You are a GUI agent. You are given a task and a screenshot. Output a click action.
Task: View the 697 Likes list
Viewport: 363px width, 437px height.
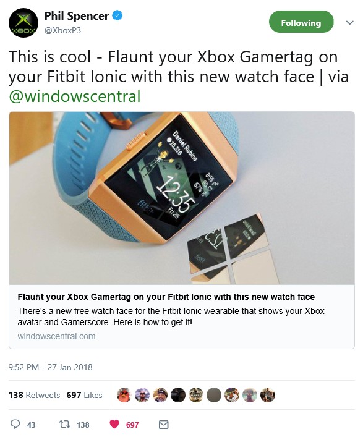click(x=85, y=395)
